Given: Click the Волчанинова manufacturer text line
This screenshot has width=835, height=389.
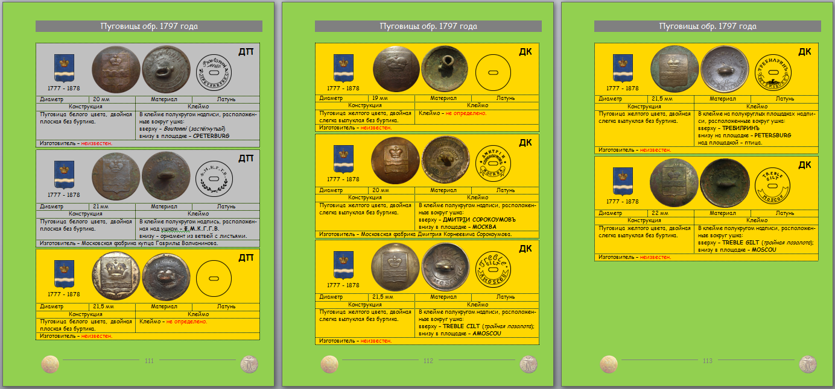Looking at the screenshot, I should (129, 243).
